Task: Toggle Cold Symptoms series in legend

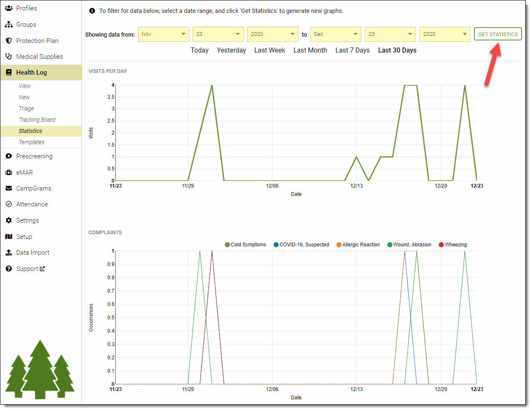Action: click(245, 245)
